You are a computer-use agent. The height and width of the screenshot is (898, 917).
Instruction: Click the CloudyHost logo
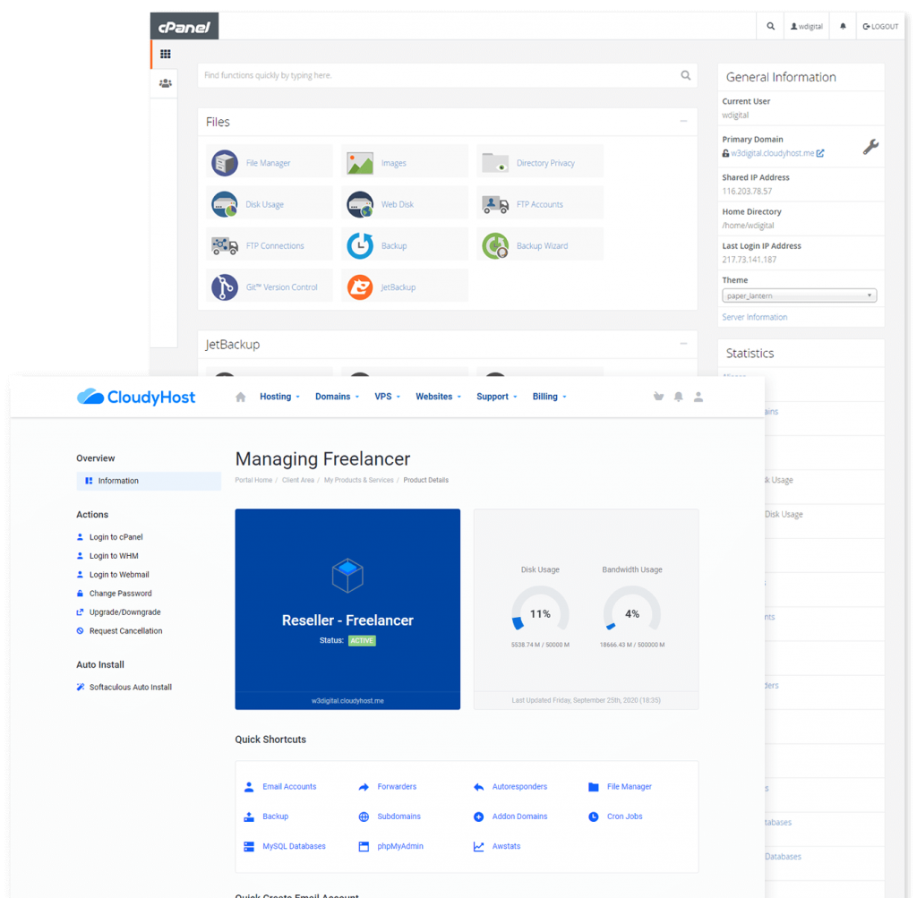(136, 397)
